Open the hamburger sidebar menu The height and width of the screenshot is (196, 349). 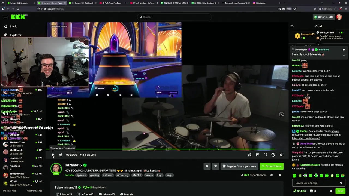click(x=5, y=17)
